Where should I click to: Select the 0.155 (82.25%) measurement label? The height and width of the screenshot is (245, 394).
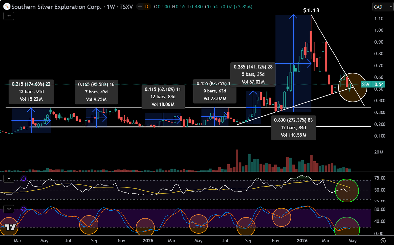coord(215,91)
